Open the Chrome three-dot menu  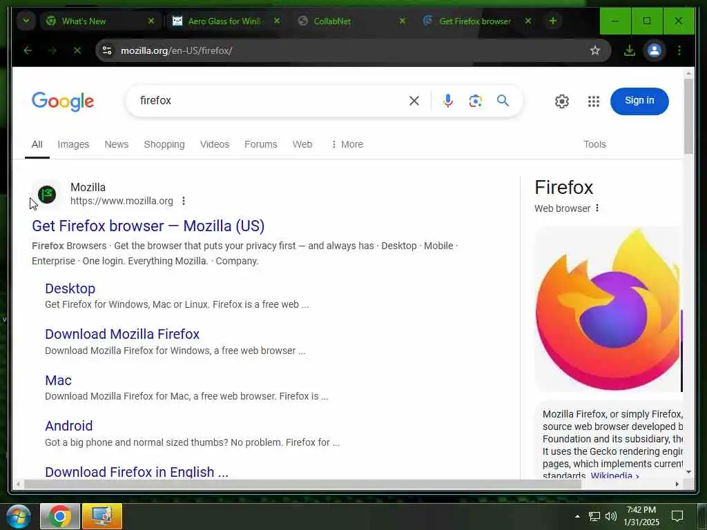[679, 50]
